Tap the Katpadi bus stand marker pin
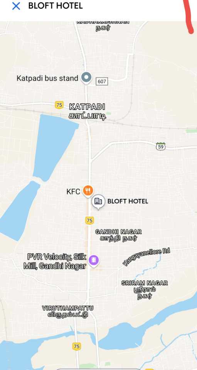The height and width of the screenshot is (370, 197). (86, 77)
